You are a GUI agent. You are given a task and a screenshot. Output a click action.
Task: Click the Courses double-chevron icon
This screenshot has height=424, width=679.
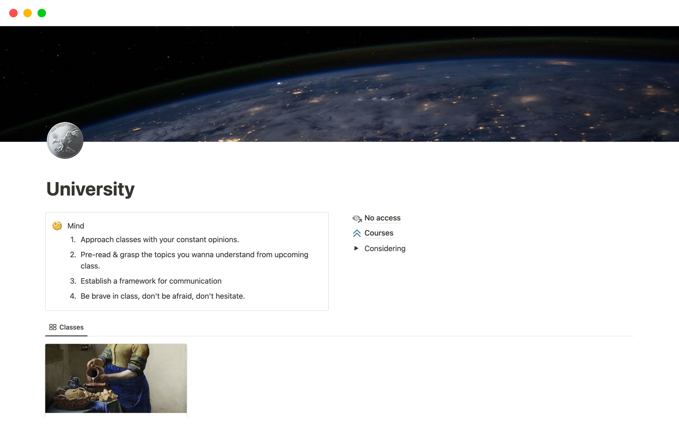click(357, 232)
